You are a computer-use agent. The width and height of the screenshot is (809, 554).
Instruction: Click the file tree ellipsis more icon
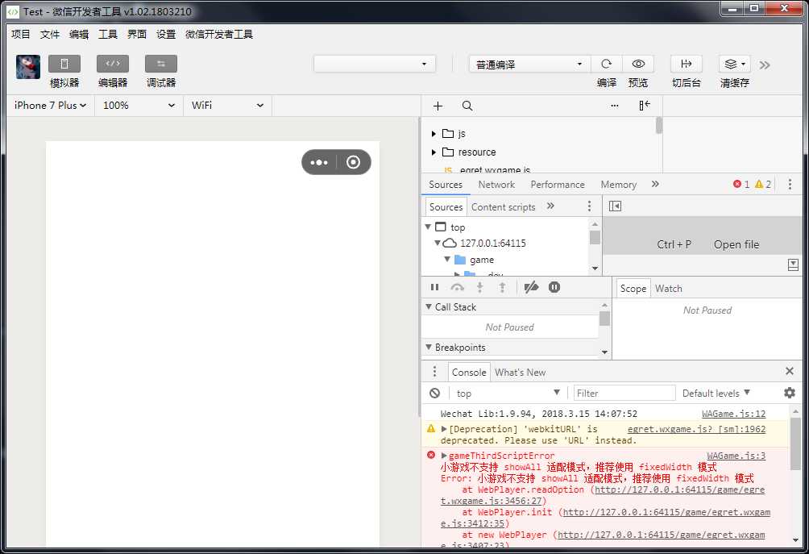tap(615, 106)
